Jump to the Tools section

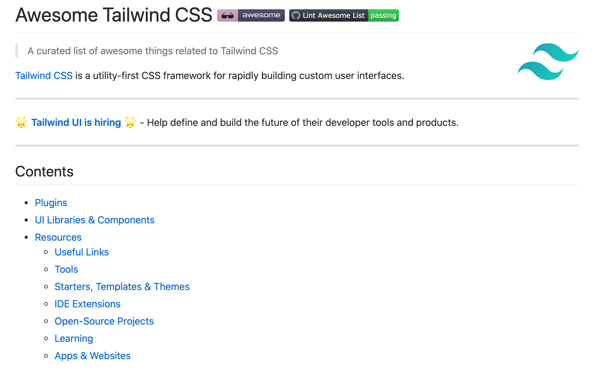(x=66, y=269)
